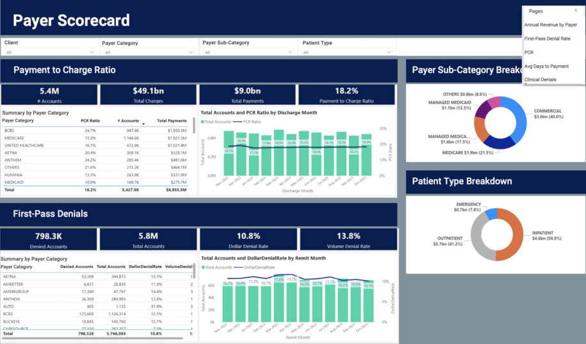Expand the Payer Category filter dropdown
Image resolution: width=586 pixels, height=344 pixels.
click(149, 52)
